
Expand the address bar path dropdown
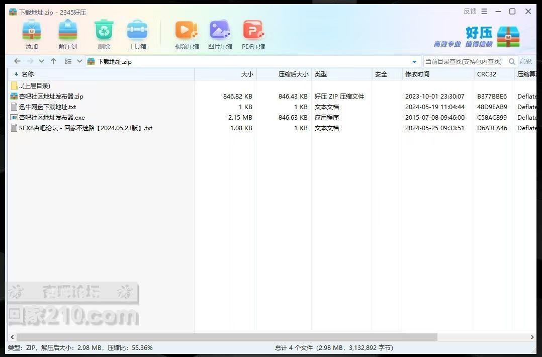tap(414, 62)
